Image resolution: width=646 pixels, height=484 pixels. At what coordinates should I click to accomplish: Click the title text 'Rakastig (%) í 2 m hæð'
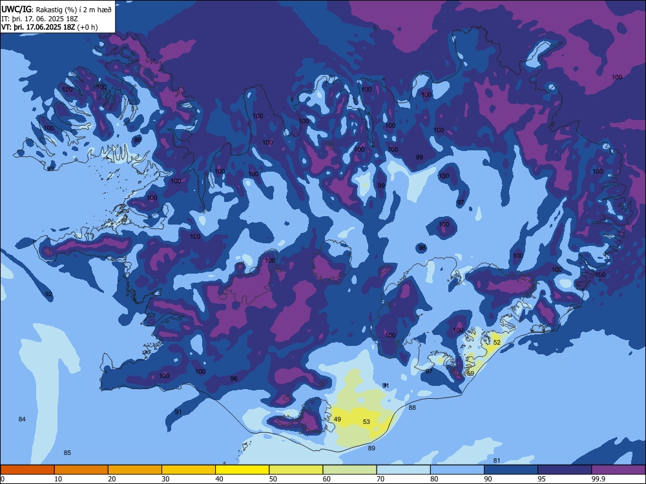point(74,10)
